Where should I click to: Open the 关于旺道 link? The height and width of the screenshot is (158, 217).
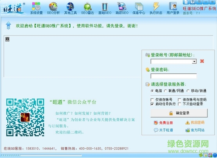163,130
